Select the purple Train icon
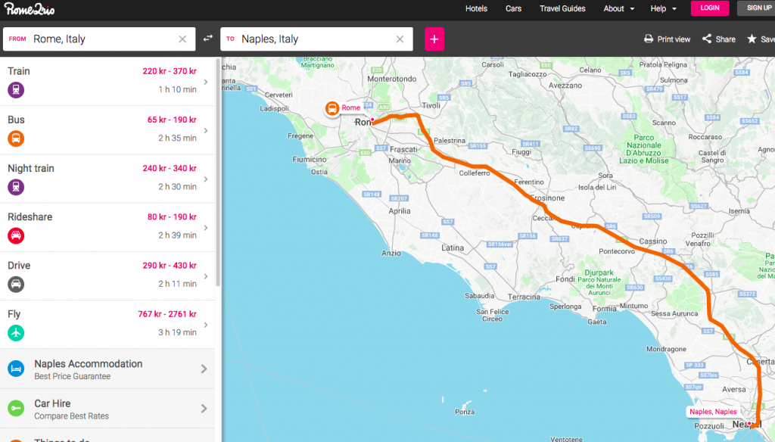The height and width of the screenshot is (442, 775). click(x=16, y=90)
